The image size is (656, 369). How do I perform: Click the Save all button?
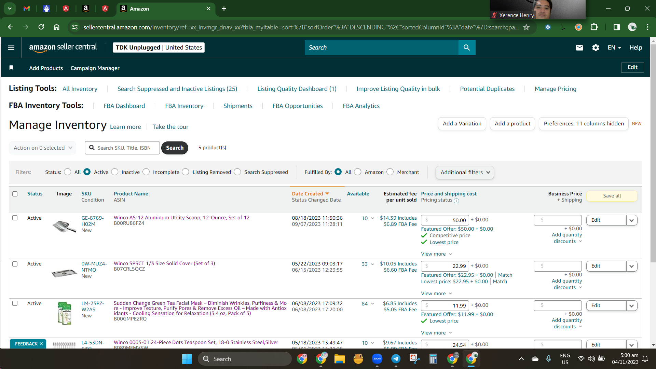pos(612,196)
